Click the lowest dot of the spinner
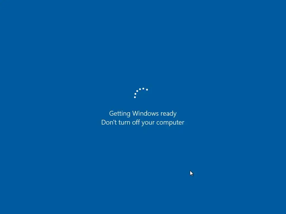Image resolution: width=286 pixels, height=214 pixels. coord(135,97)
